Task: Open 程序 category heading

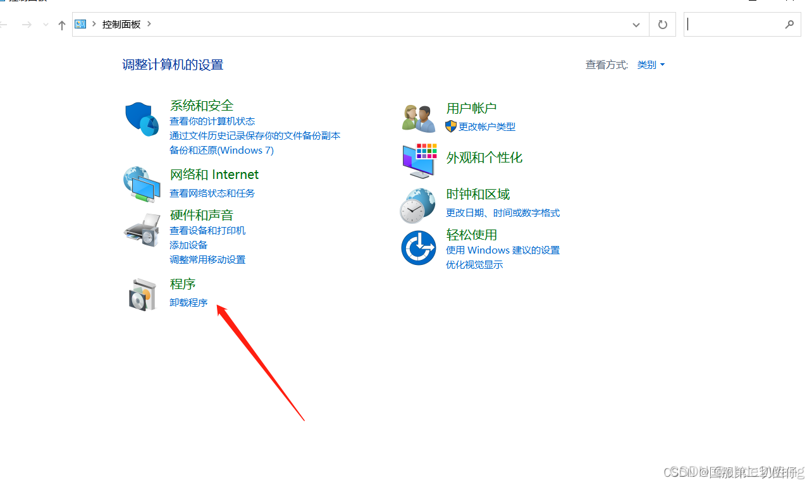Action: coord(183,285)
